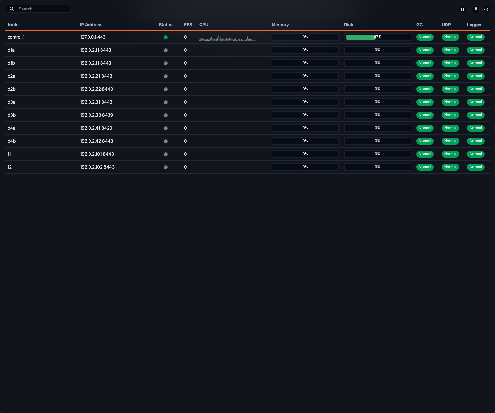495x413 pixels.
Task: Click the green status dot for control_1
Action: click(165, 37)
